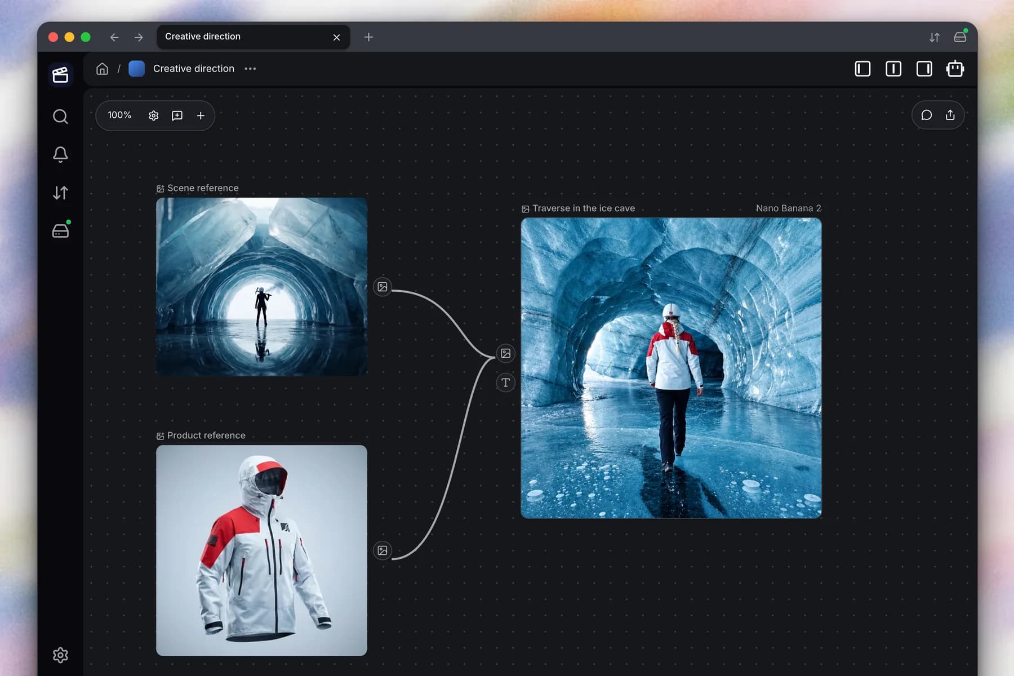Screen dimensions: 1014x676
Task: Share or export the canvas
Action: [x=950, y=115]
